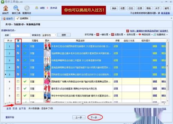The width and height of the screenshot is (173, 124).
Task: Uncheck the checkbox in row 1
Action: pyautogui.click(x=18, y=46)
